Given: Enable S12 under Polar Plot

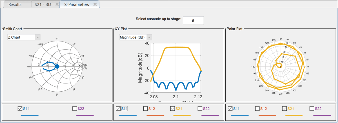Looking at the screenshot, I should tap(257, 108).
